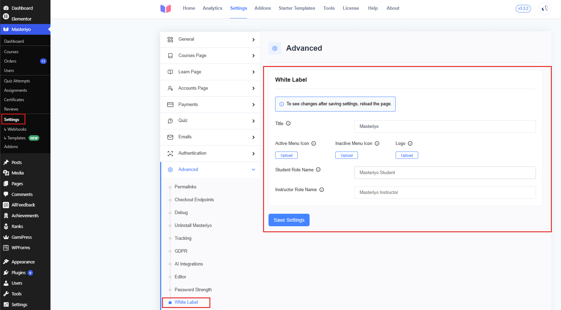Click the Authentication scan icon

170,154
